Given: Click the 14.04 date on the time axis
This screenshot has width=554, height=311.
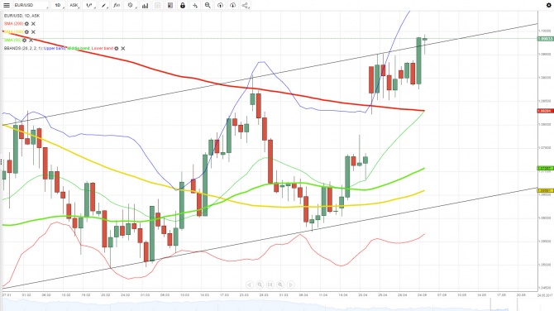Looking at the screenshot, I should coord(343,294).
